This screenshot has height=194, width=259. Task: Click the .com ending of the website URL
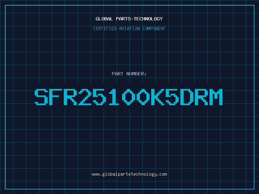tap(162, 174)
